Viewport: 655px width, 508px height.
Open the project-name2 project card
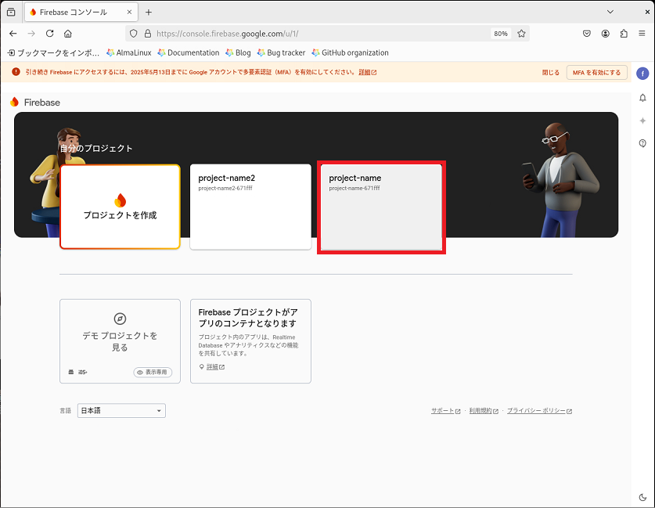pos(250,207)
